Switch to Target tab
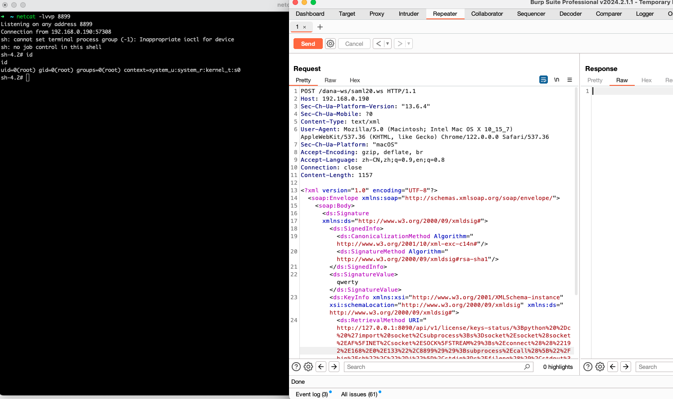The height and width of the screenshot is (399, 673). click(x=347, y=14)
